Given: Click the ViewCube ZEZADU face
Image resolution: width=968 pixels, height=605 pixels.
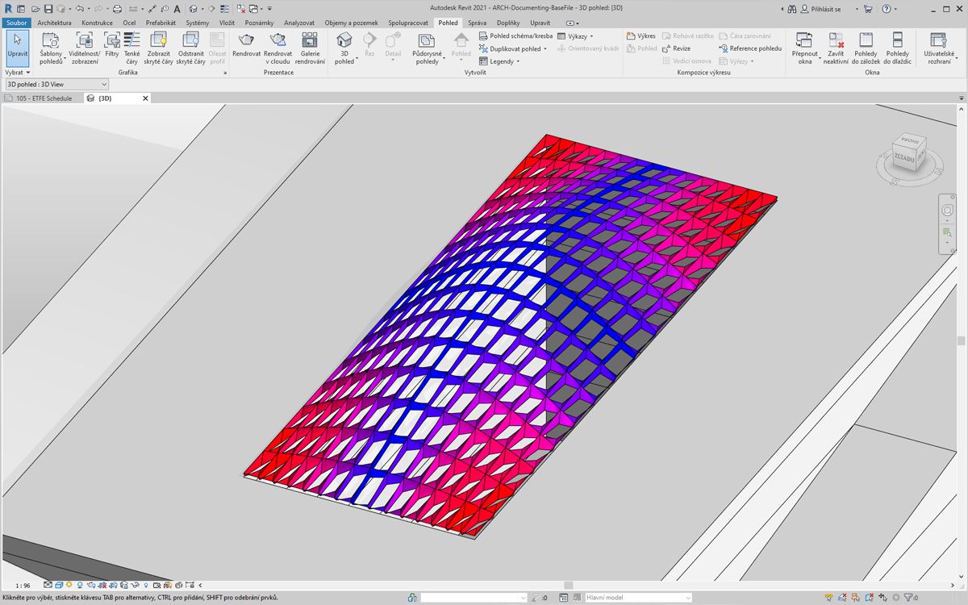Looking at the screenshot, I should click(904, 158).
